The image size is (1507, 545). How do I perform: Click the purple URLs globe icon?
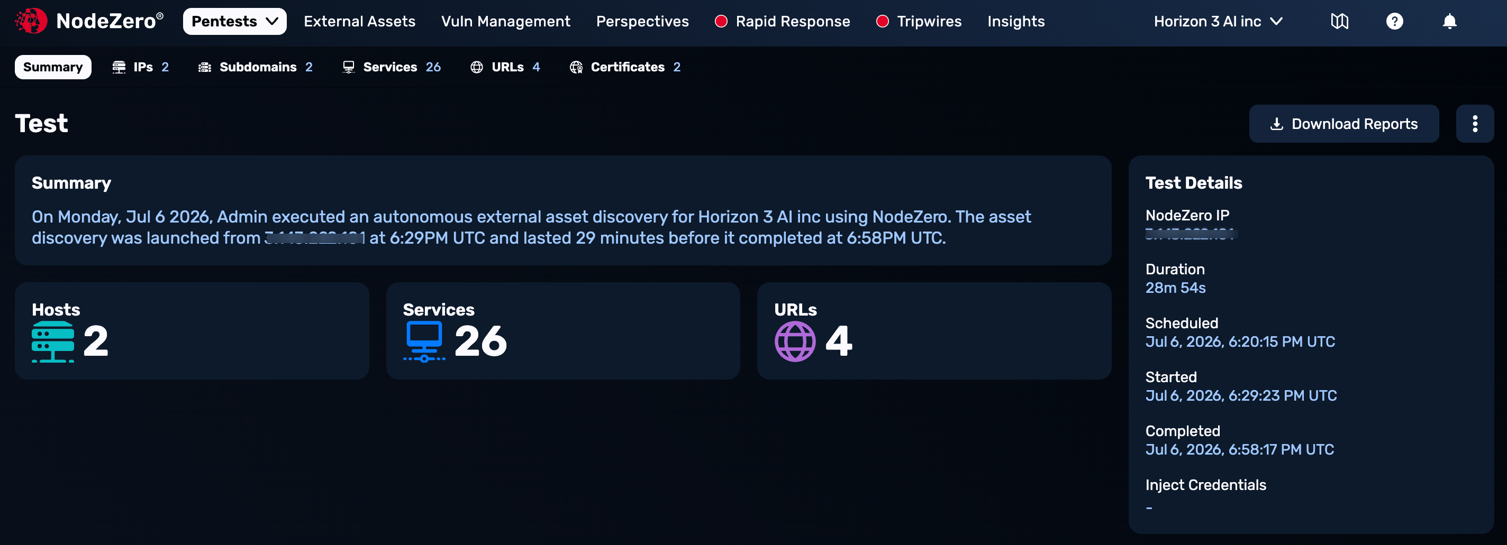pos(795,341)
